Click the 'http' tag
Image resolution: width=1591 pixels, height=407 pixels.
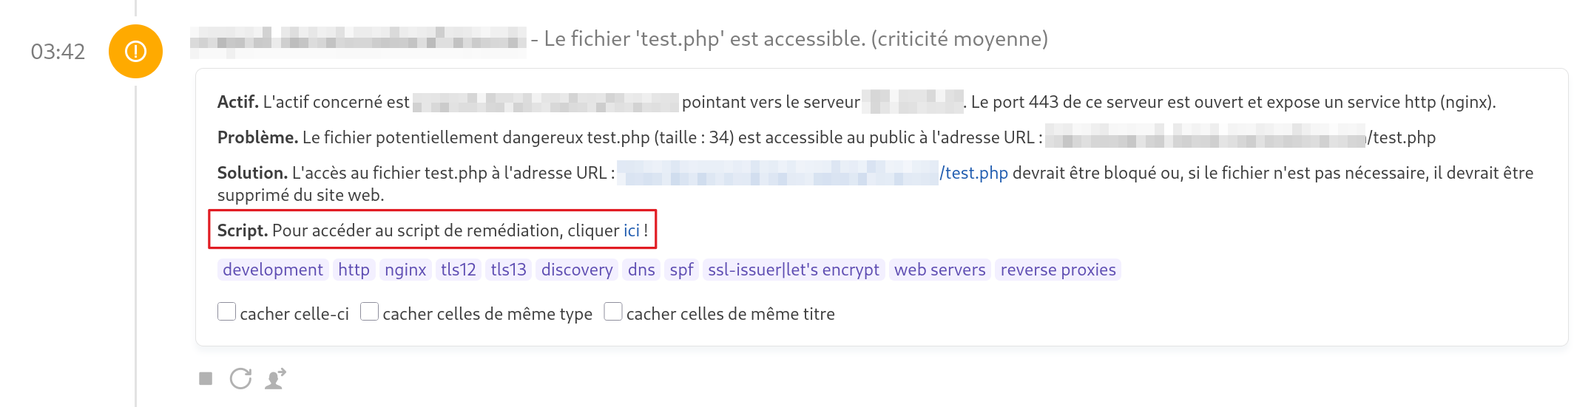pyautogui.click(x=354, y=270)
